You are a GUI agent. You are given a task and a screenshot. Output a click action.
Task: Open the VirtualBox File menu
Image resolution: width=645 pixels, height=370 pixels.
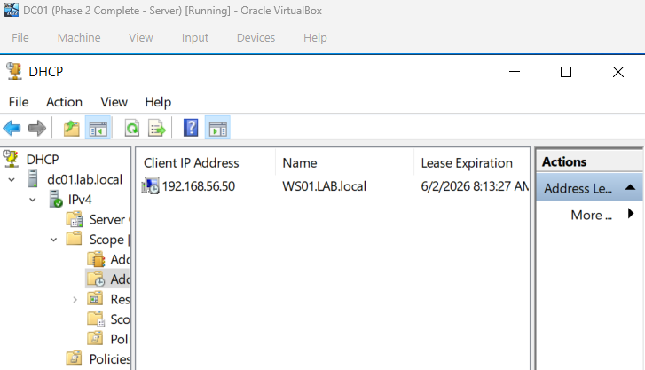click(x=20, y=38)
